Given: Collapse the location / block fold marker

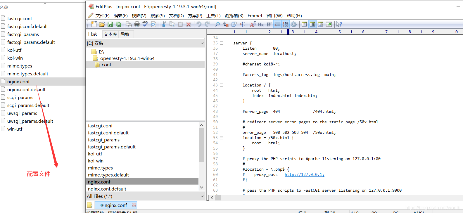Looking at the screenshot, I should tap(221, 85).
